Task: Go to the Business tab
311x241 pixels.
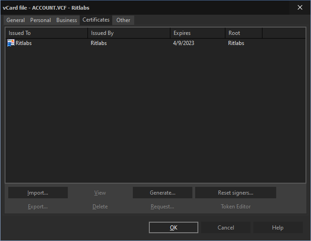Action: click(66, 20)
